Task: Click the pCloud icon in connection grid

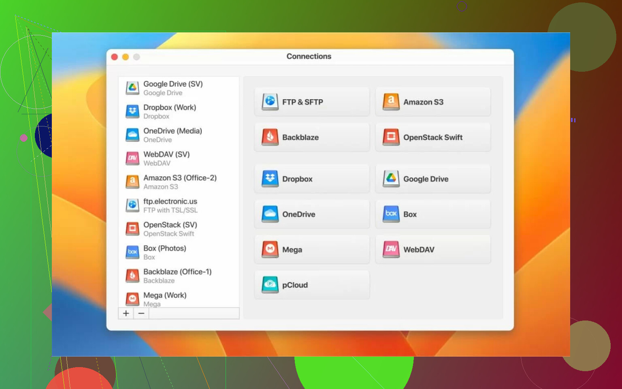Action: pos(270,284)
